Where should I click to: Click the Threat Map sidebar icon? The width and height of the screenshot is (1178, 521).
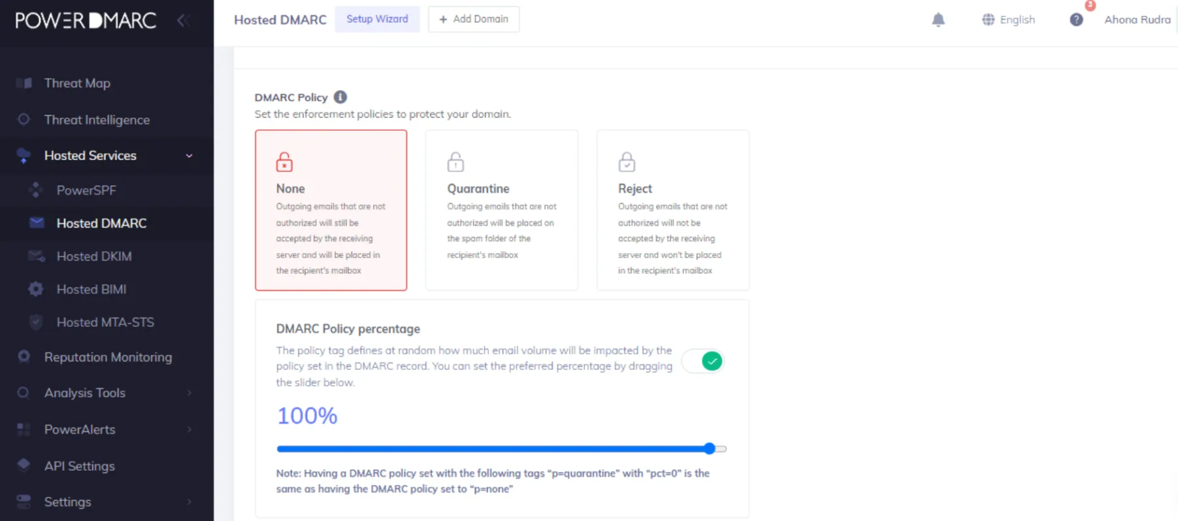[24, 83]
